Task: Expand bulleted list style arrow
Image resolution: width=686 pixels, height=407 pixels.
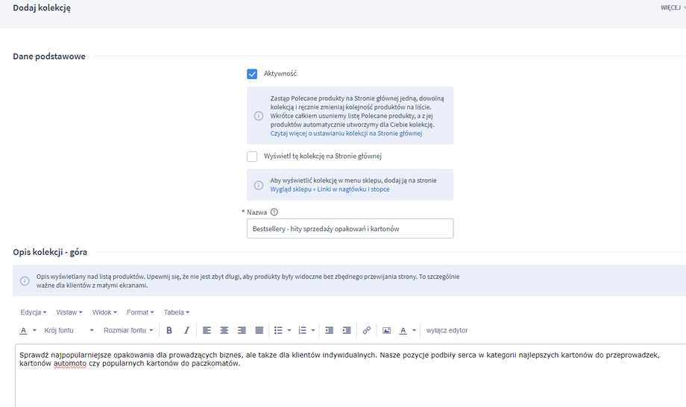Action: pyautogui.click(x=289, y=330)
